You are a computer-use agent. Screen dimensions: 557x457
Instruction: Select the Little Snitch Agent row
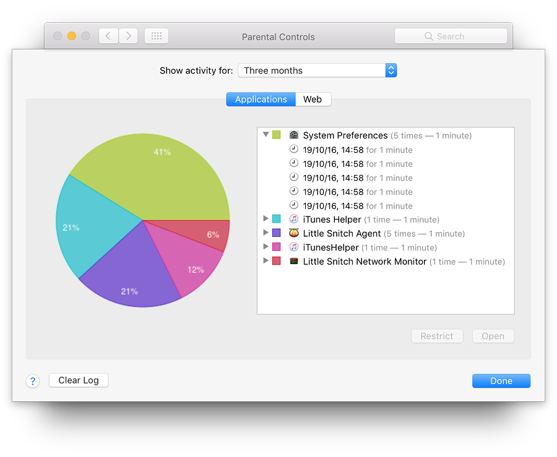coord(386,233)
